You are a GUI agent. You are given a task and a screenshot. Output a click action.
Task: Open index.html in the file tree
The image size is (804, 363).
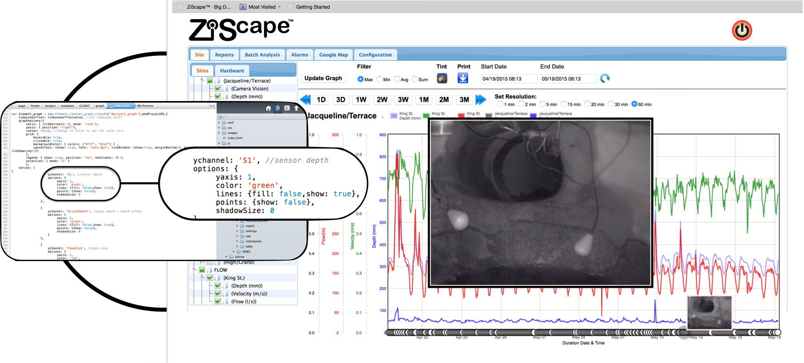pyautogui.click(x=235, y=138)
